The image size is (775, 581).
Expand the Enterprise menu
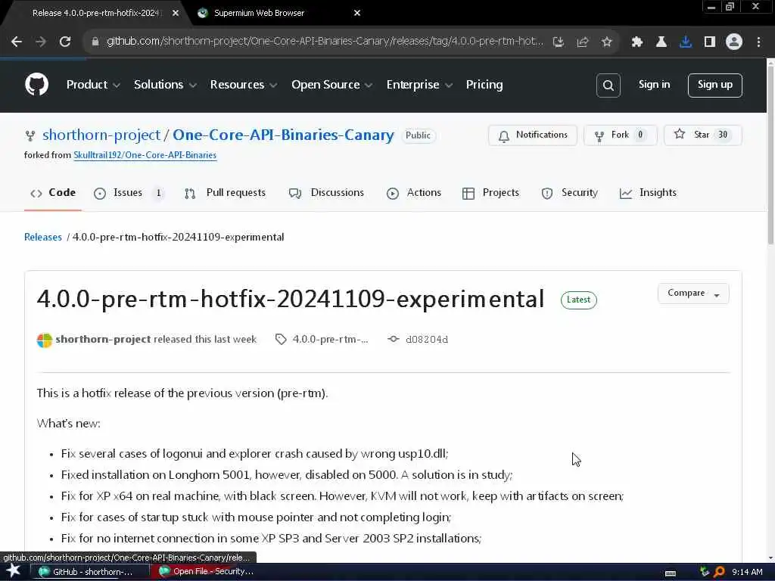click(x=419, y=85)
